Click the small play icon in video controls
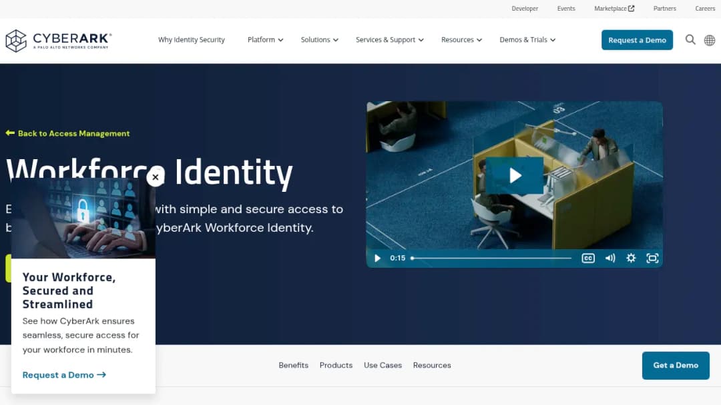Viewport: 721px width, 405px height. click(377, 258)
